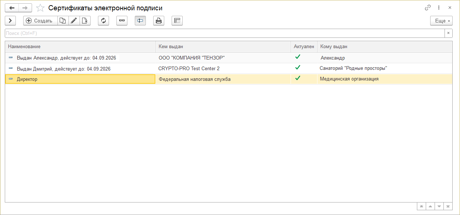Screen dimensions: 460x215
Task: Click the table settings icon
Action: tap(177, 21)
